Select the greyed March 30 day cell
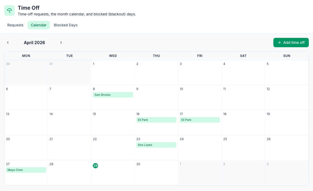Screen dimensions: 313x191 26,73
